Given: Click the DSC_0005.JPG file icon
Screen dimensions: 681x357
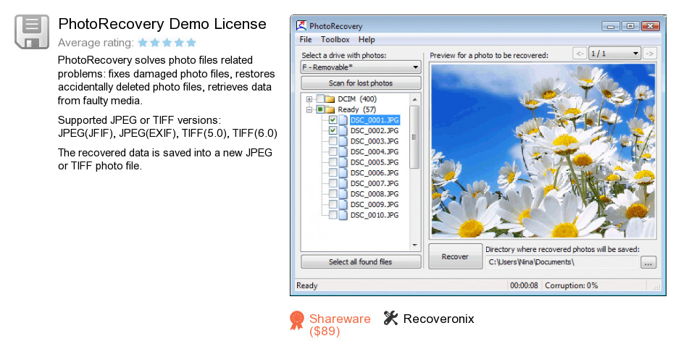Looking at the screenshot, I should coord(343,162).
